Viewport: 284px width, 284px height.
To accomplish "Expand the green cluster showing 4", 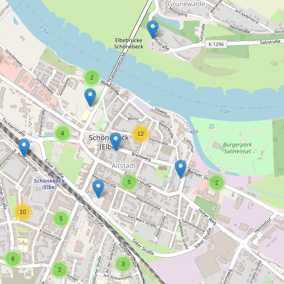I will click(x=62, y=133).
